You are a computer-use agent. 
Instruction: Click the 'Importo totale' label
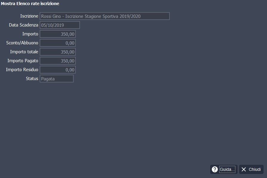tap(24, 51)
